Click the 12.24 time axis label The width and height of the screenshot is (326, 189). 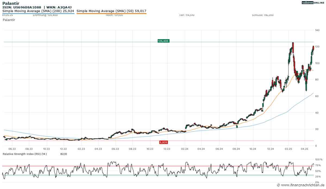coord(270,149)
